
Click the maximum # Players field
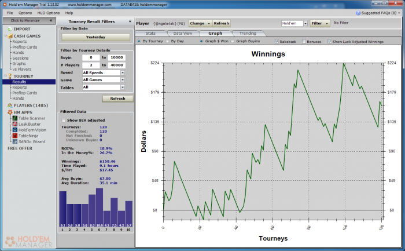click(117, 65)
